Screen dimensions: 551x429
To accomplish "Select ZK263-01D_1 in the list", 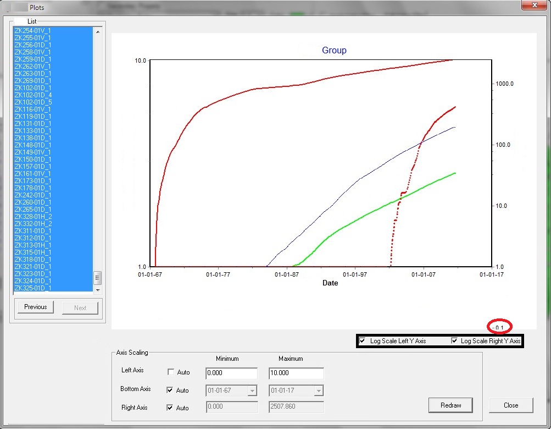I will click(53, 74).
